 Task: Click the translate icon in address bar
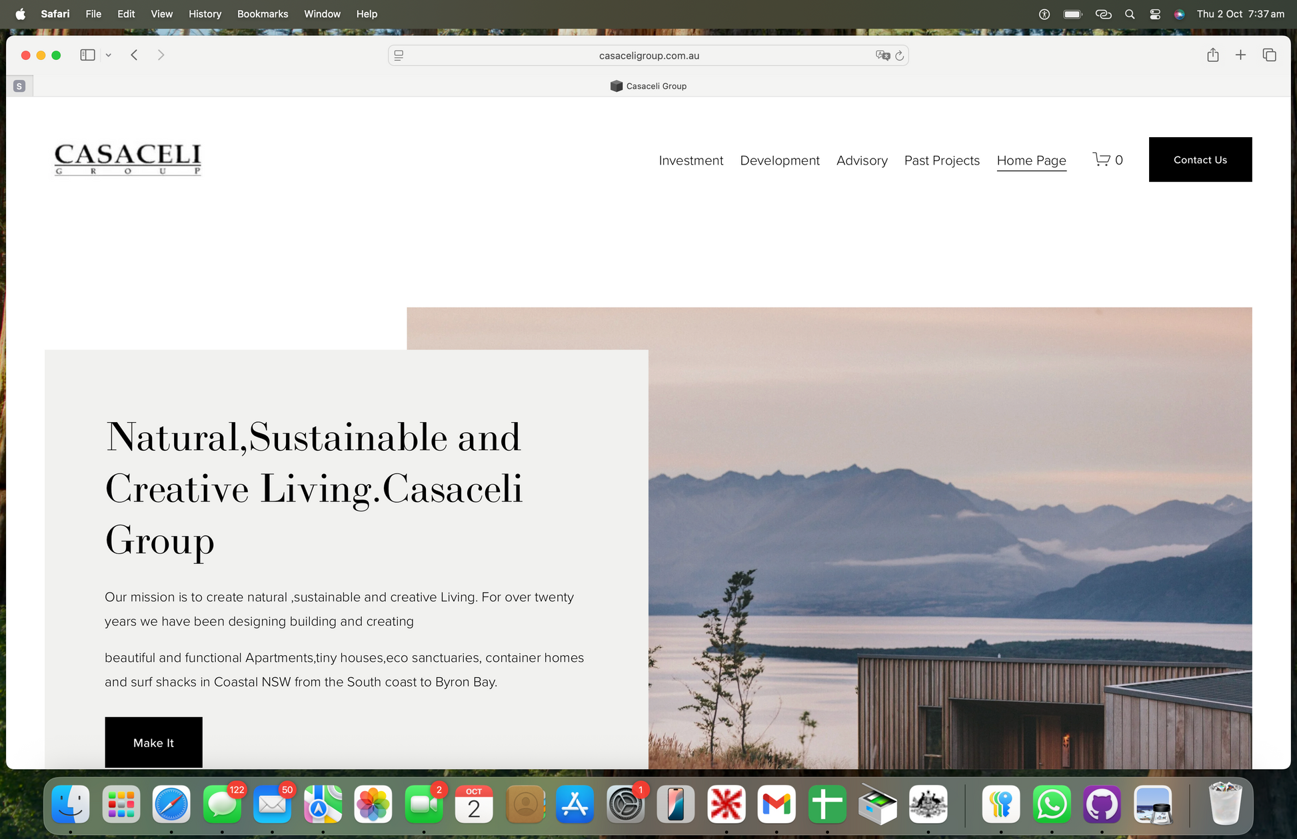882,56
